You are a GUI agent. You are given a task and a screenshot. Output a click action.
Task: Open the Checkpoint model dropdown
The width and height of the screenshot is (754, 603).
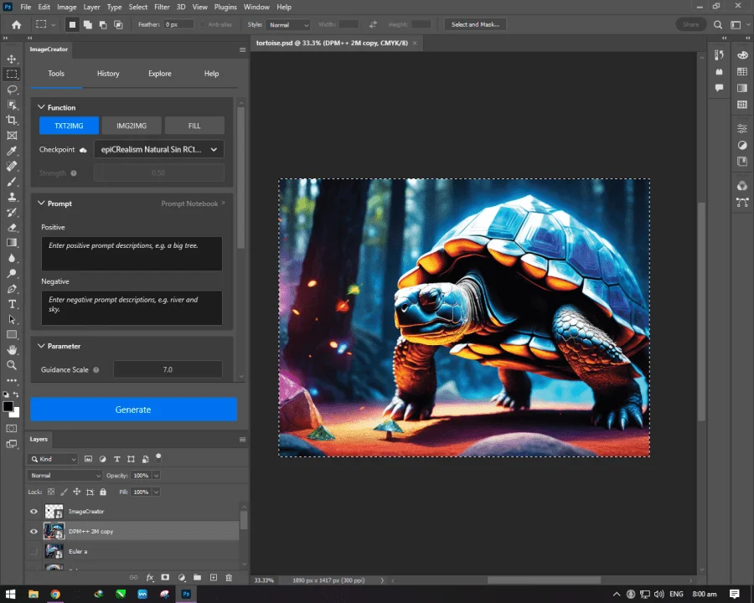pos(158,150)
